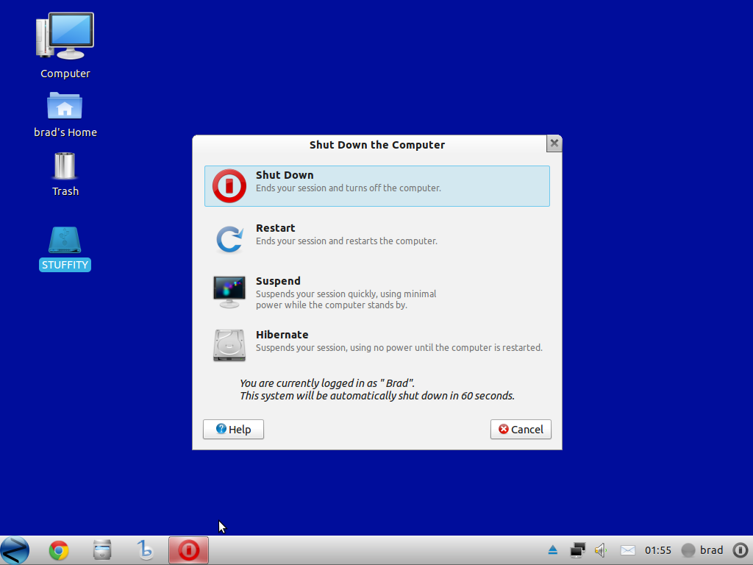Launch the blue b application in taskbar
Image resolution: width=753 pixels, height=565 pixels.
145,550
